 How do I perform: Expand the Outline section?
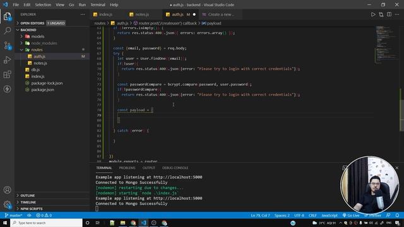(52, 195)
